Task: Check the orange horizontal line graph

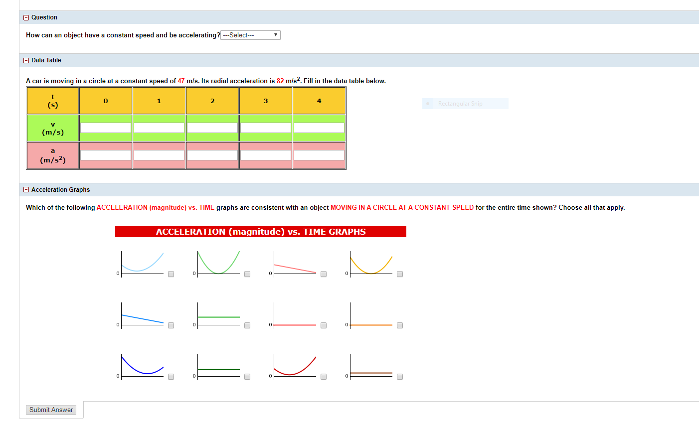Action: pyautogui.click(x=399, y=325)
